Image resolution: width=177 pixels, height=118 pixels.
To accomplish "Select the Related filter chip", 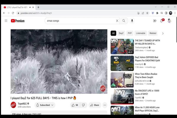I will (153, 33).
